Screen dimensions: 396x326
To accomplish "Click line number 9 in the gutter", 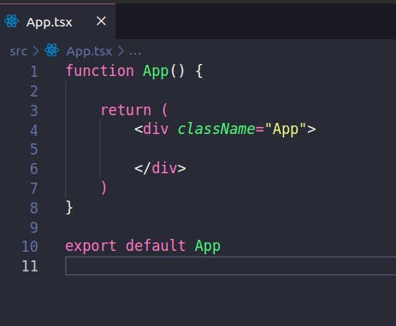I will 34,227.
